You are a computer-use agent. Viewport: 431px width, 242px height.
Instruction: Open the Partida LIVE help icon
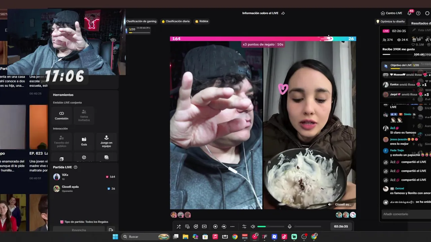pyautogui.click(x=75, y=167)
